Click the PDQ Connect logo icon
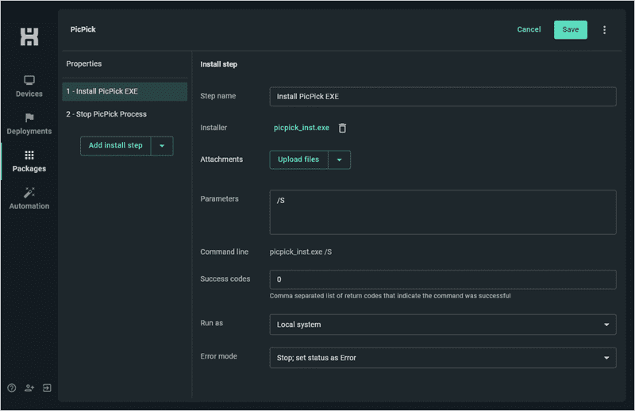Image resolution: width=635 pixels, height=411 pixels. pyautogui.click(x=29, y=36)
